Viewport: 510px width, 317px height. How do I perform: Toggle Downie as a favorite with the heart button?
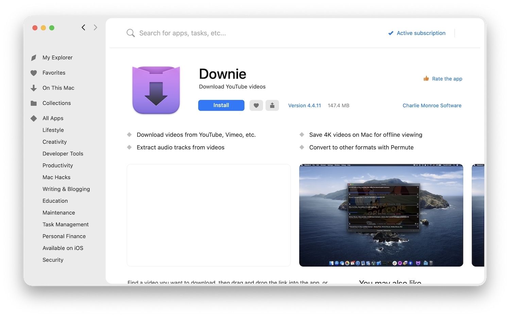tap(256, 105)
